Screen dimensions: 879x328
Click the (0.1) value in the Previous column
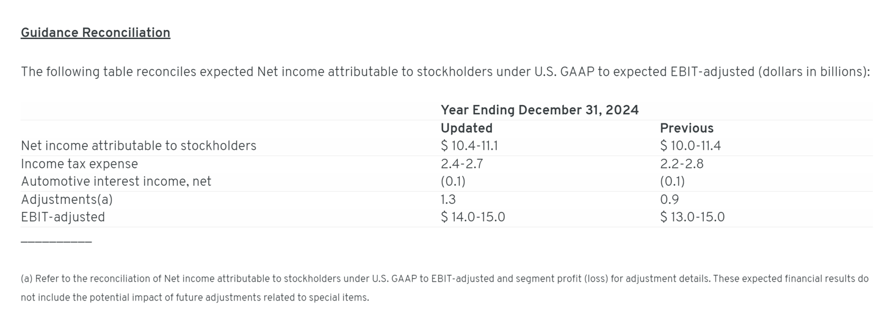672,181
